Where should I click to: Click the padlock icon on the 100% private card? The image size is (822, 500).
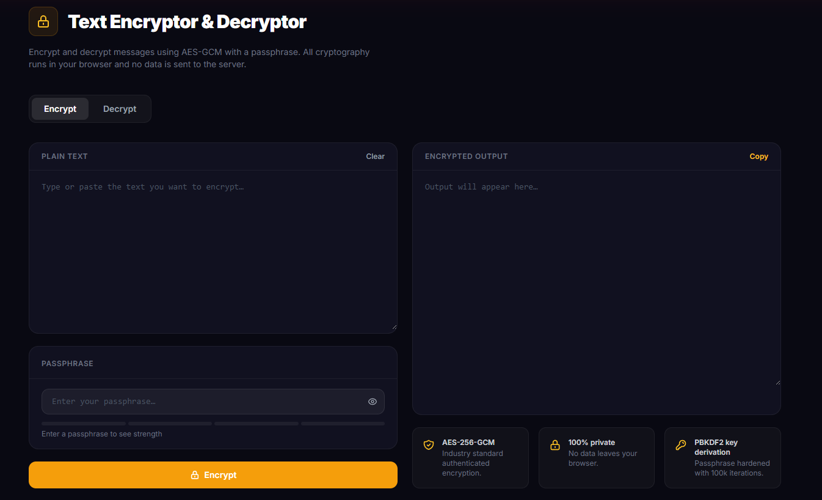tap(555, 445)
